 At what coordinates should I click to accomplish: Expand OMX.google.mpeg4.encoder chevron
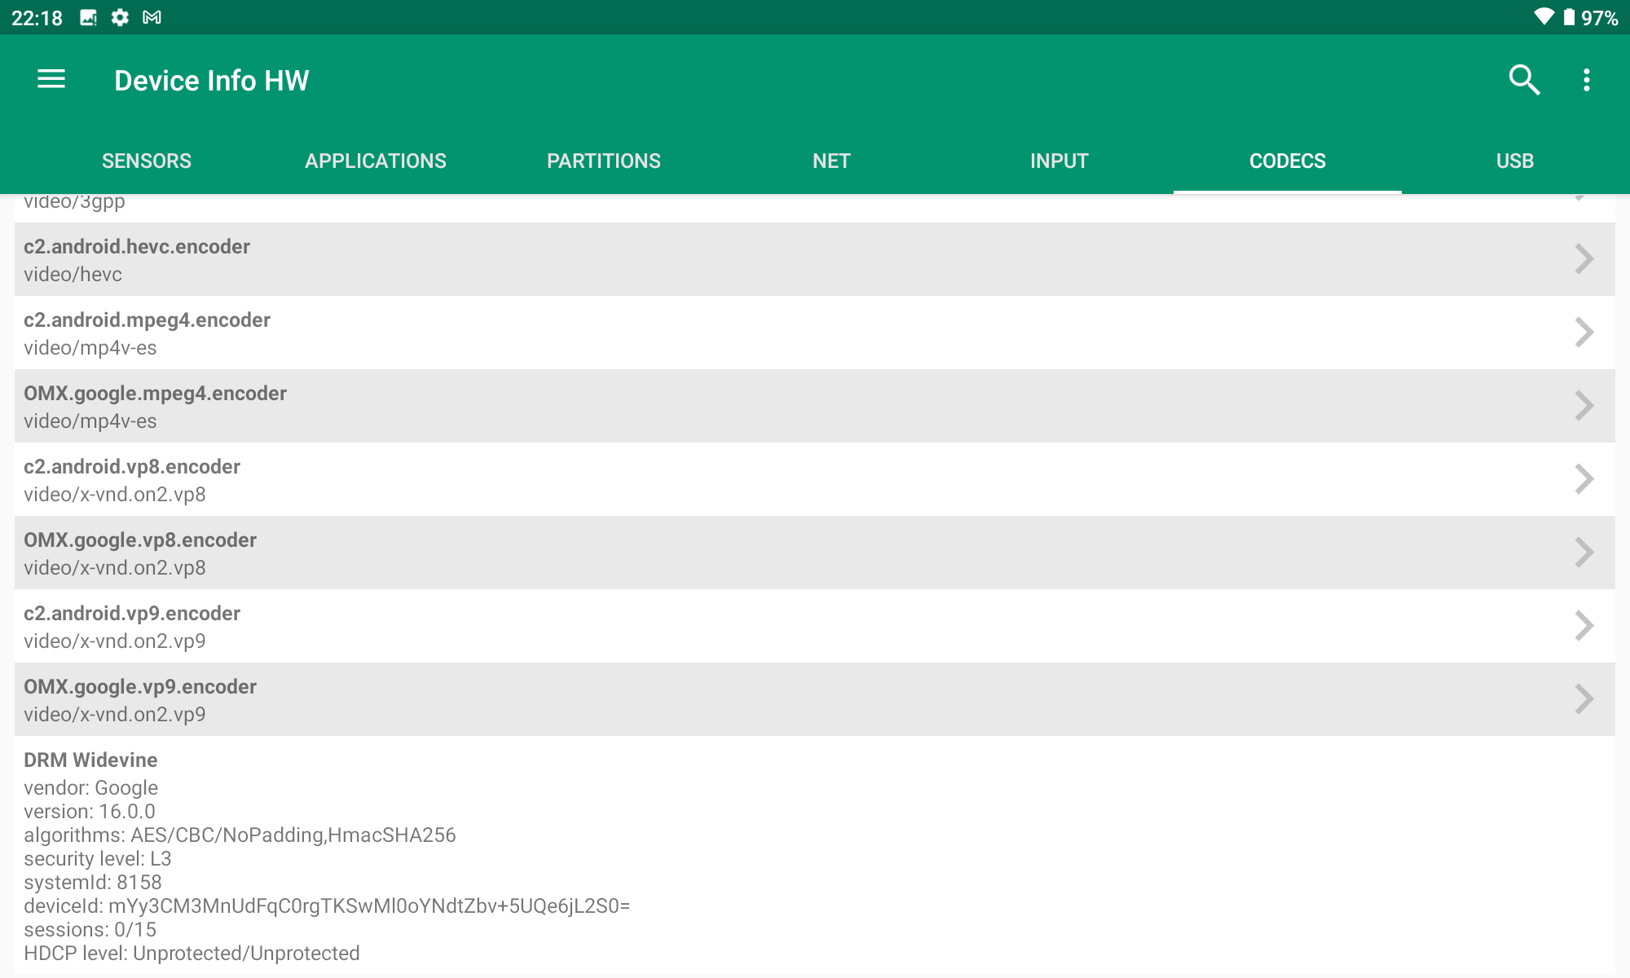[1584, 406]
